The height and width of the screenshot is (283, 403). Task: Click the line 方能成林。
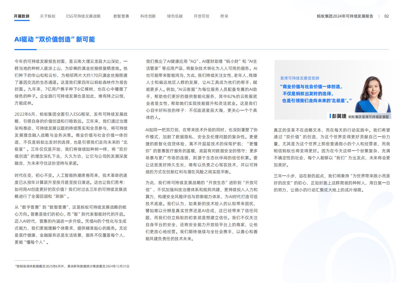(24, 103)
